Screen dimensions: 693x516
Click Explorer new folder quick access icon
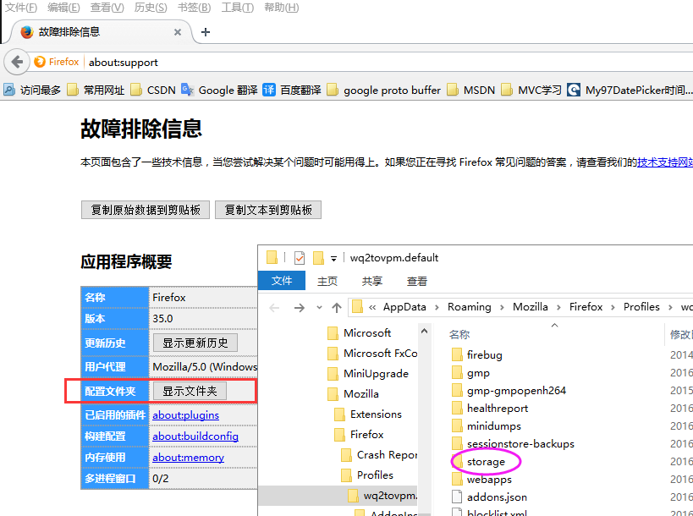click(318, 257)
